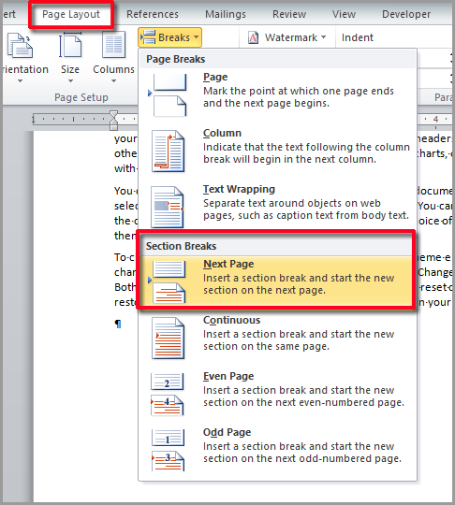Click the Columns icon
This screenshot has width=455, height=505.
click(114, 45)
